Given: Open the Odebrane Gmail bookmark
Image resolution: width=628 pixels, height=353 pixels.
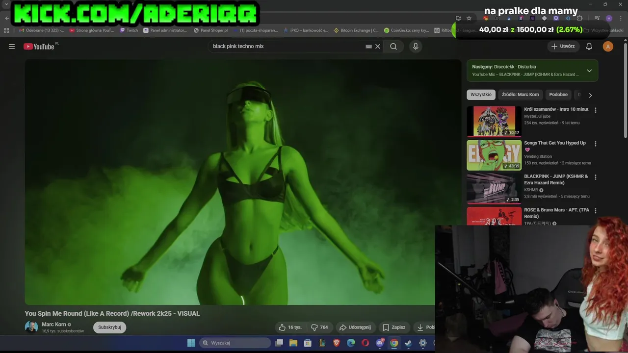Looking at the screenshot, I should coord(42,30).
